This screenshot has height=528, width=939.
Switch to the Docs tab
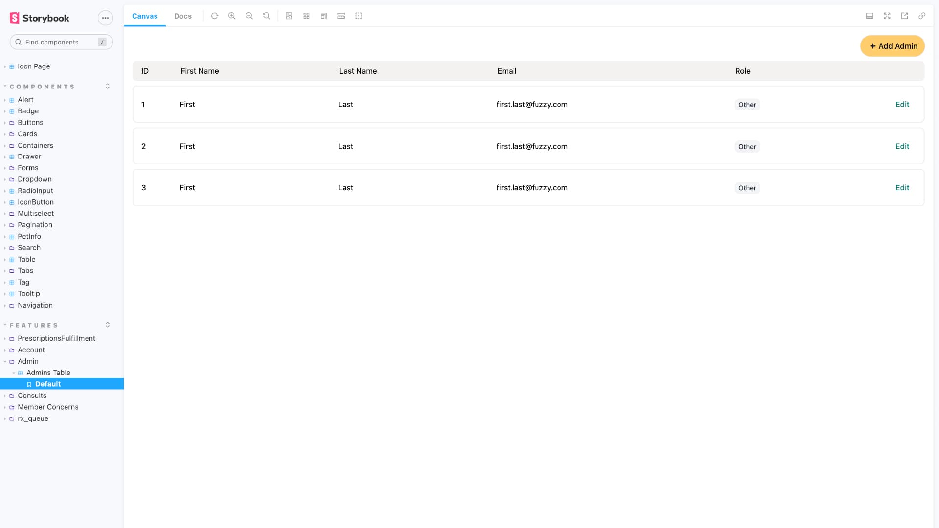pos(182,16)
